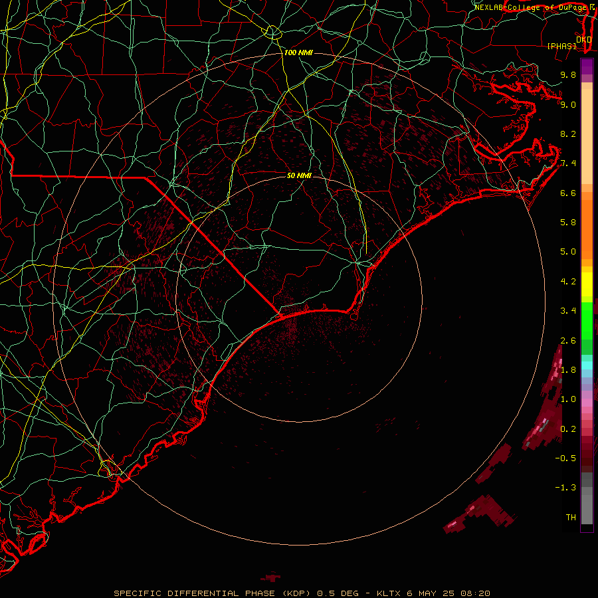Click the 3.4 legend value
Screen dimensions: 598x598
click(568, 311)
